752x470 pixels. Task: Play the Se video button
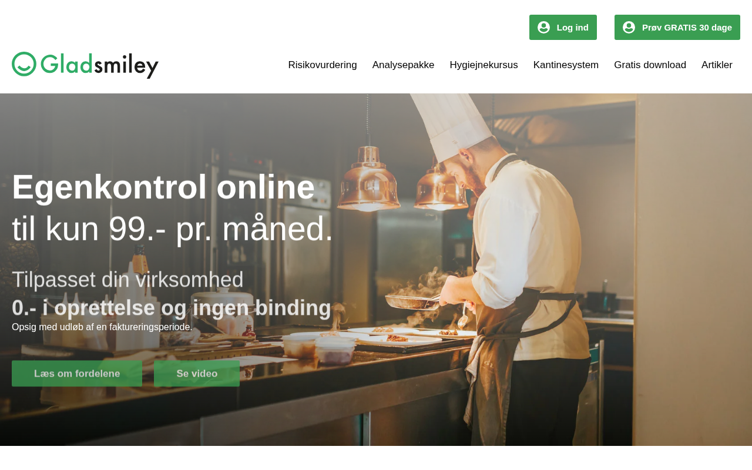coord(197,374)
